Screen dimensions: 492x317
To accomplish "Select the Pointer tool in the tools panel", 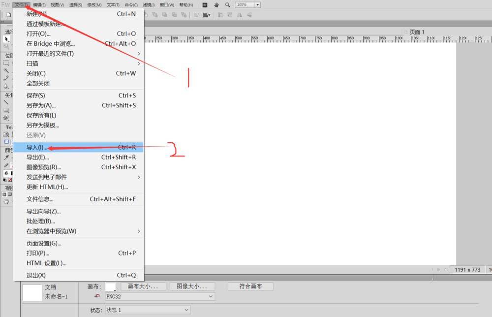I will (x=6, y=39).
